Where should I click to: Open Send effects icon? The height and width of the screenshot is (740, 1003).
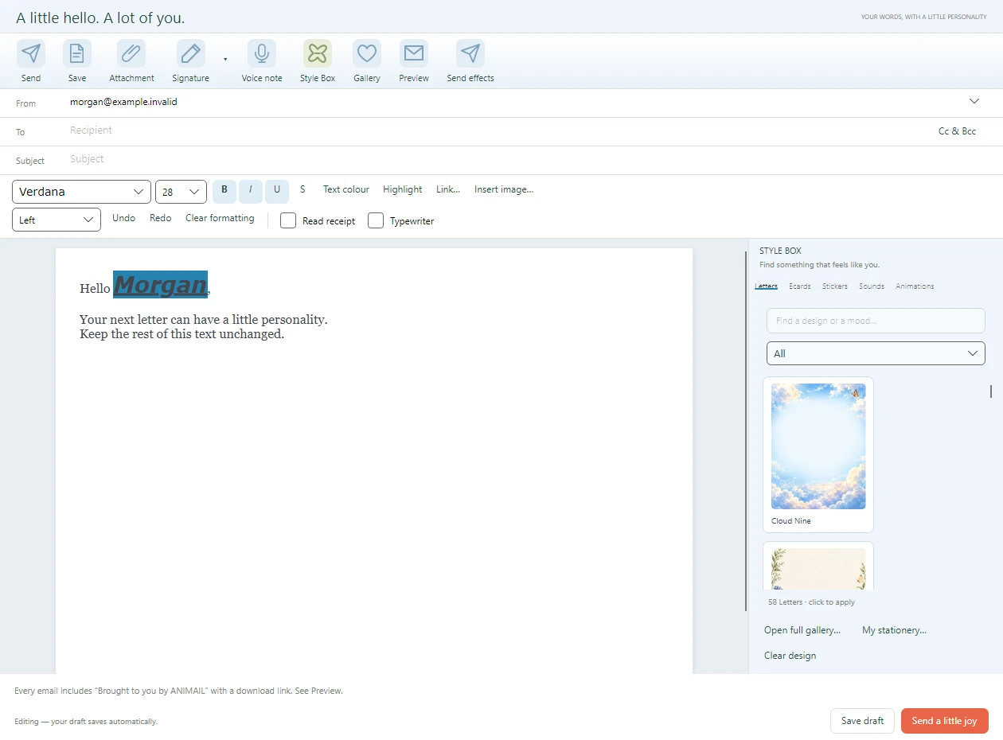[x=470, y=53]
